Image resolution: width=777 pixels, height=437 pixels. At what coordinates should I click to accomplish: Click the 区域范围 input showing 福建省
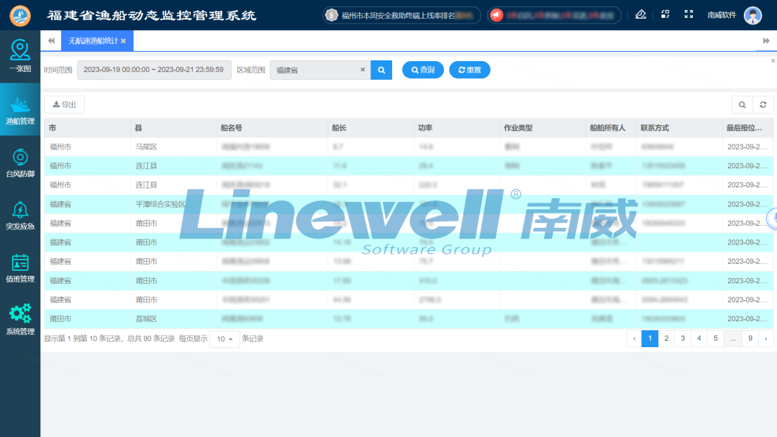(320, 70)
